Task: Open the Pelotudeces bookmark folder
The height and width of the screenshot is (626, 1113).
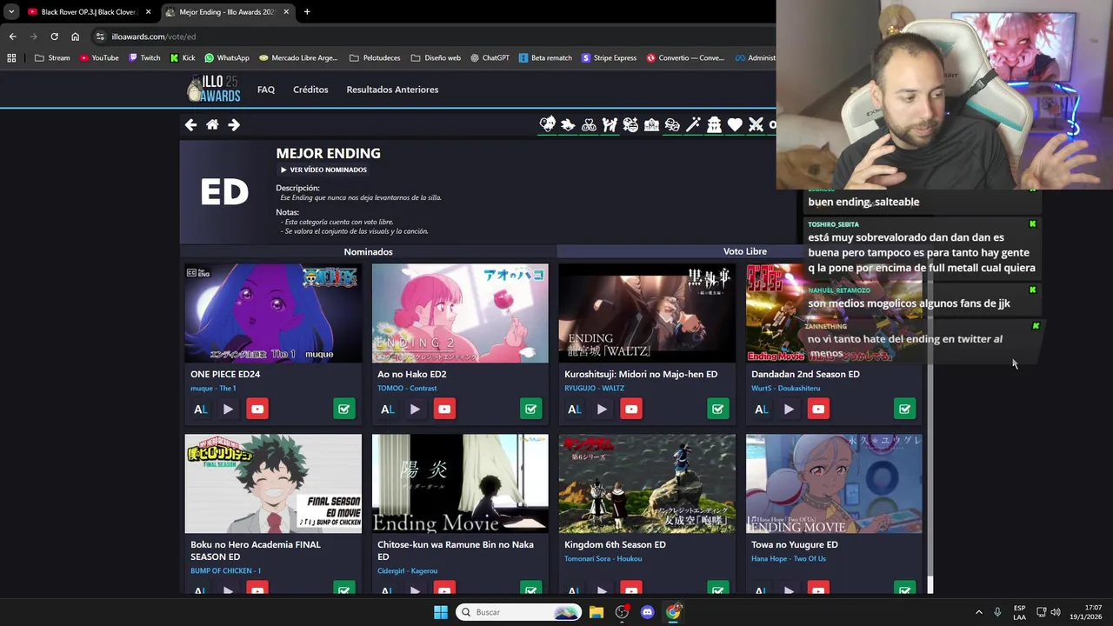Action: pos(375,58)
